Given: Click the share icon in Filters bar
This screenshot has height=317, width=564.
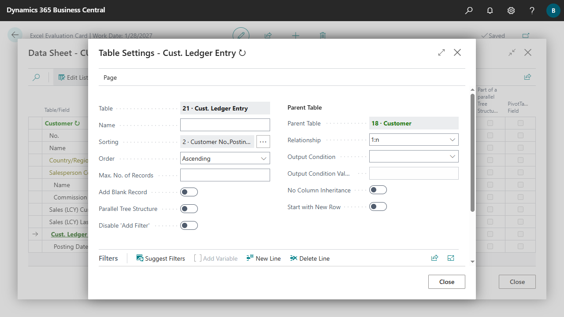Looking at the screenshot, I should pos(434,258).
